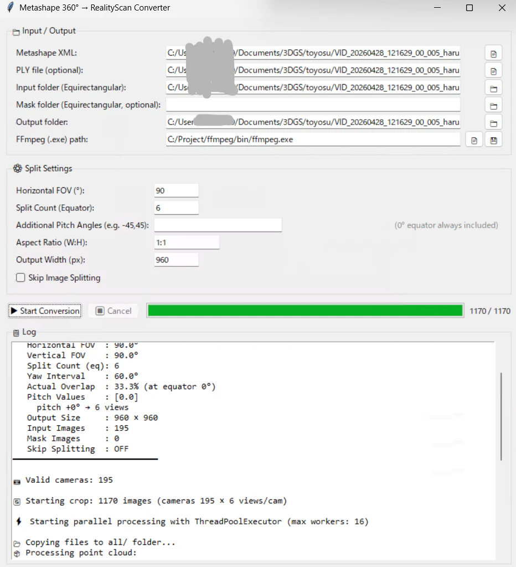This screenshot has width=516, height=567.
Task: Click the "Mask Images : 0" log line
Action: point(73,439)
